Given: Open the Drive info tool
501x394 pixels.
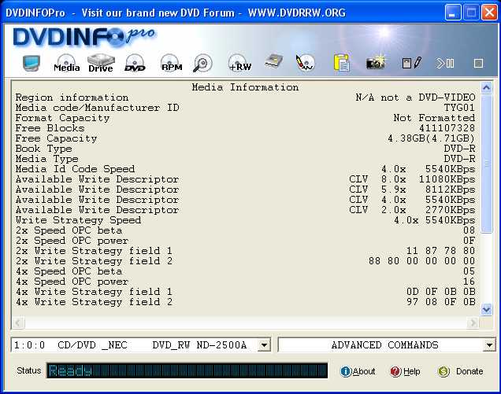Looking at the screenshot, I should coord(101,63).
